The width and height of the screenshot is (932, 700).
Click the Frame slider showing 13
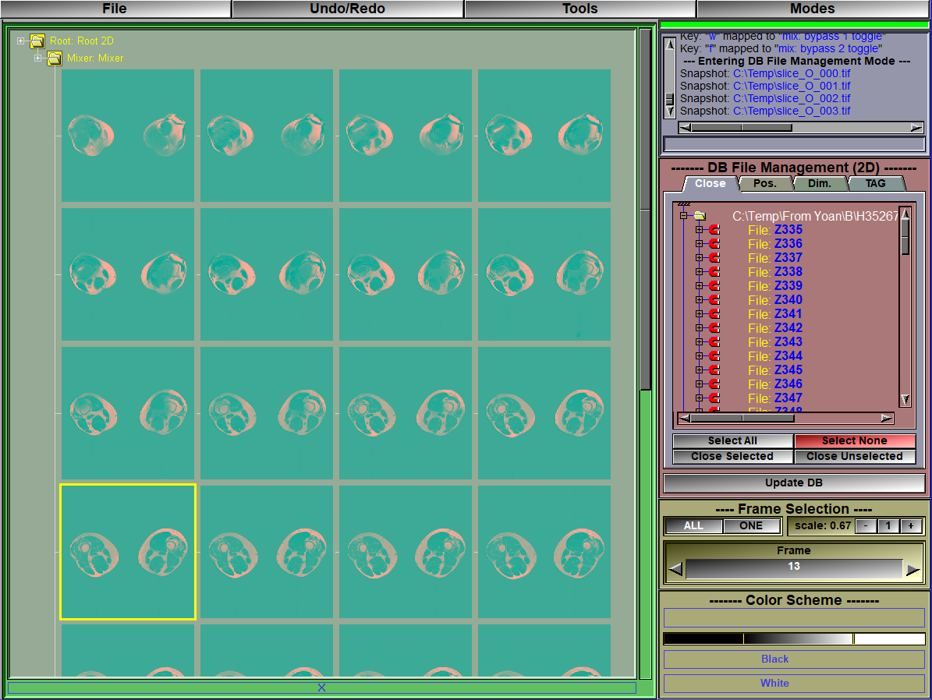794,569
